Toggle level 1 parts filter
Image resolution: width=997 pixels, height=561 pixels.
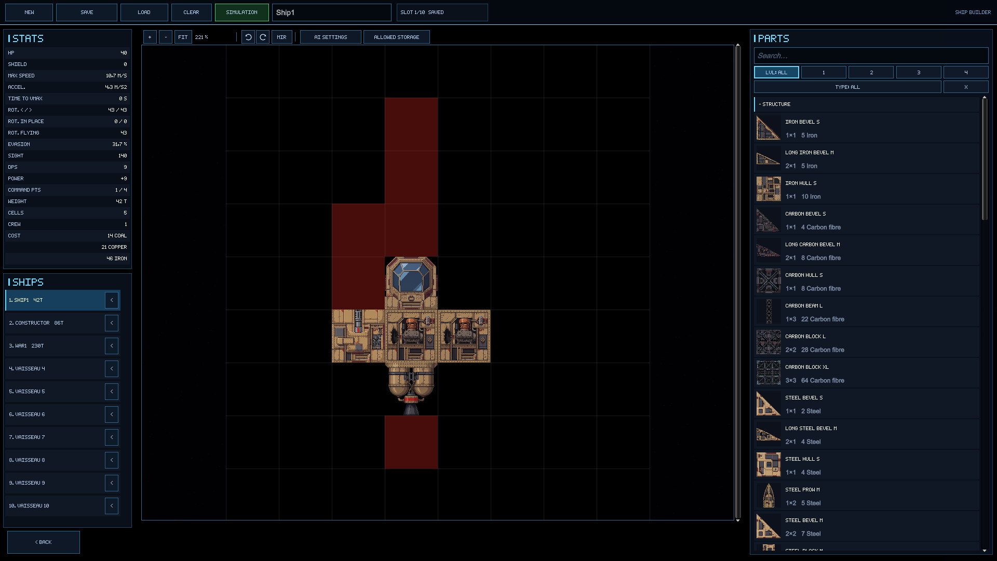tap(824, 72)
